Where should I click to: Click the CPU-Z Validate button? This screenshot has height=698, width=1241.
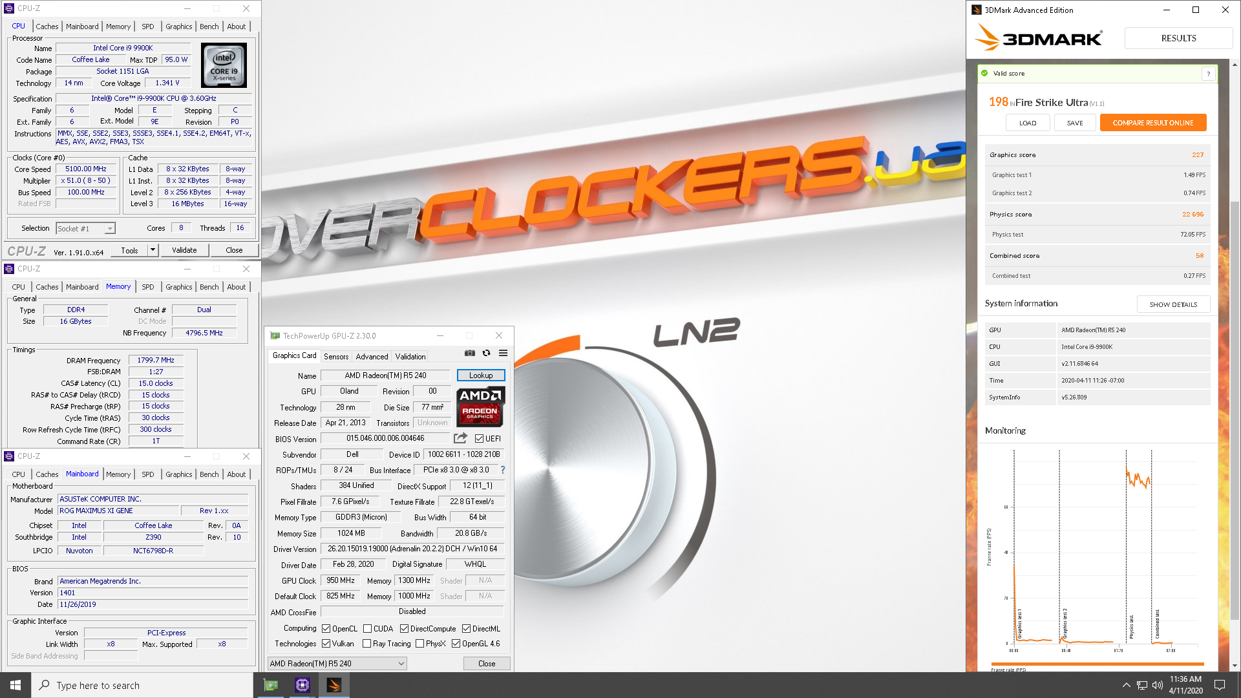pyautogui.click(x=184, y=250)
